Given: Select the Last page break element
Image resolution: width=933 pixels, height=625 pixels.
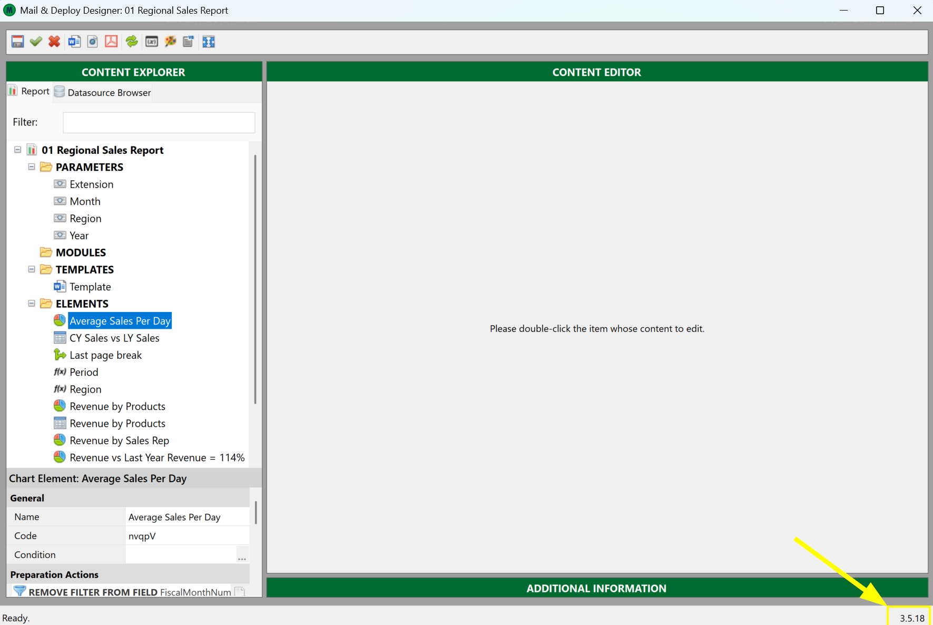Looking at the screenshot, I should 105,355.
